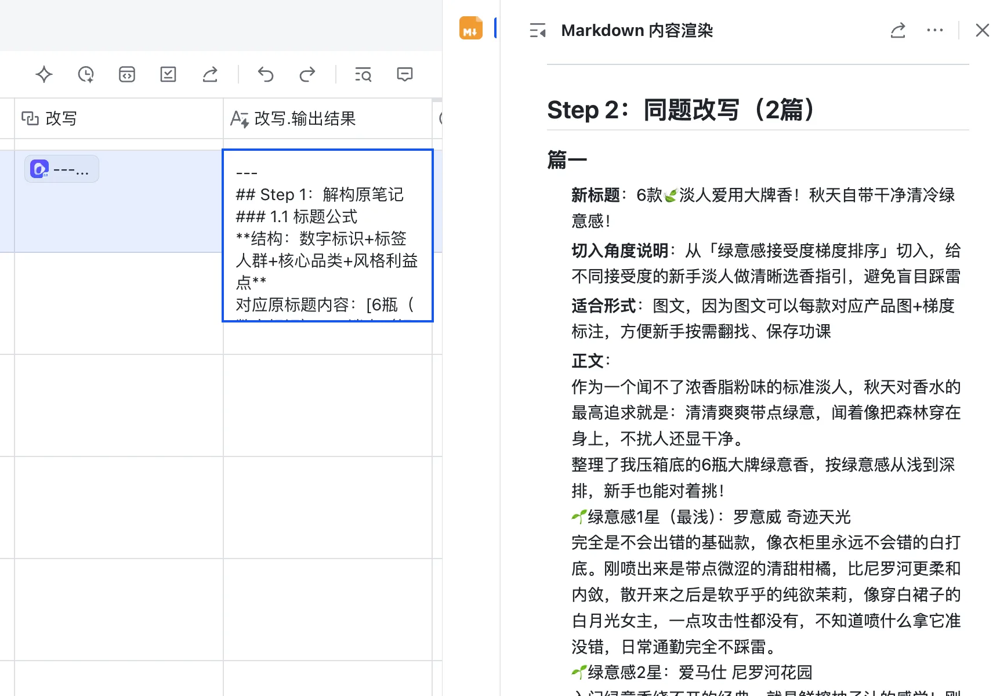The width and height of the screenshot is (1000, 696).
Task: Click the 绿意感2星 爱马仕 尼罗河花园 line
Action: point(692,672)
